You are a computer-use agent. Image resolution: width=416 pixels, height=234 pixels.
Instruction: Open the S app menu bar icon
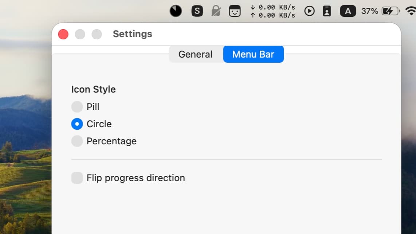click(197, 11)
